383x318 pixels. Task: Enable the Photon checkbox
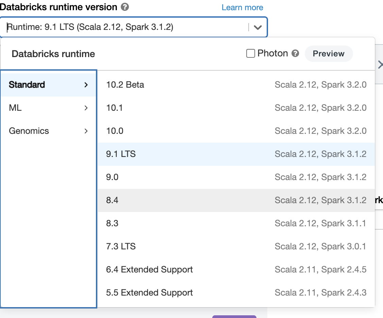[251, 53]
